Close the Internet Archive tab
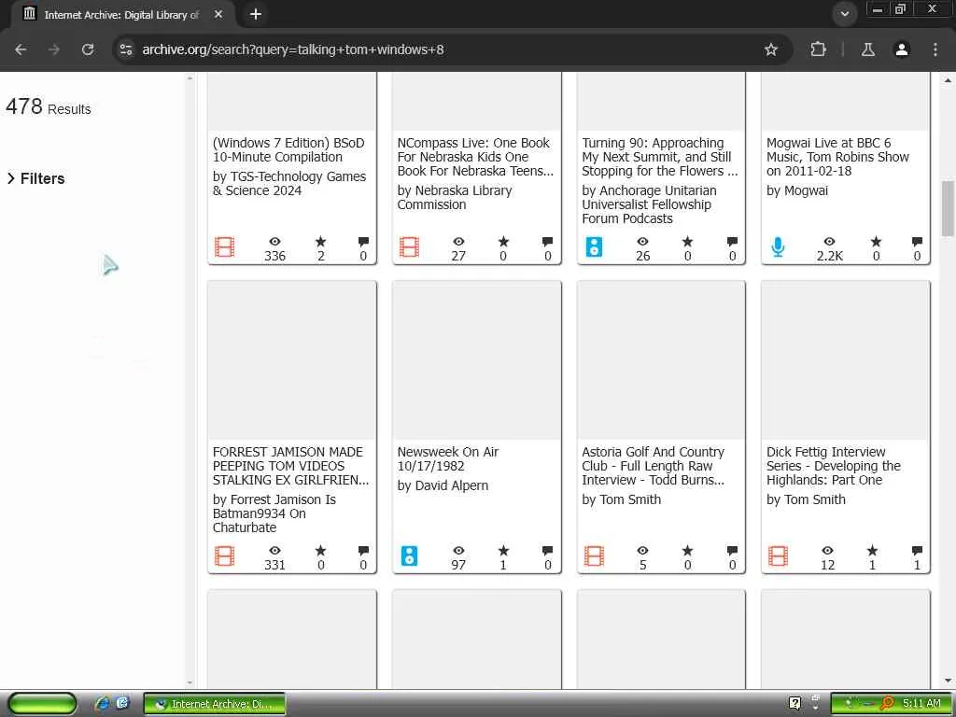 click(218, 14)
